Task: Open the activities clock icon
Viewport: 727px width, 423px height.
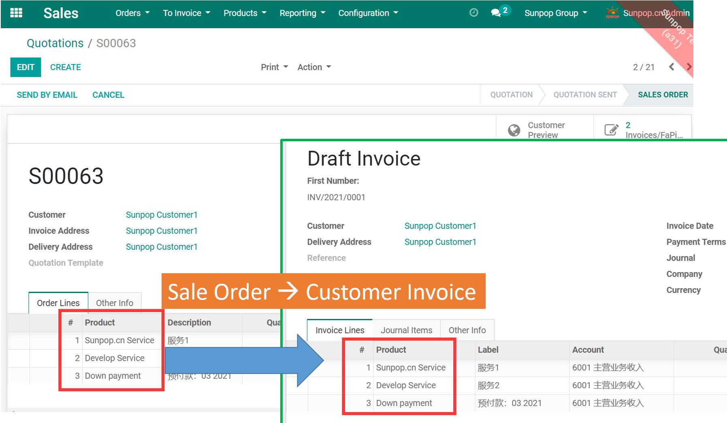Action: (x=473, y=13)
